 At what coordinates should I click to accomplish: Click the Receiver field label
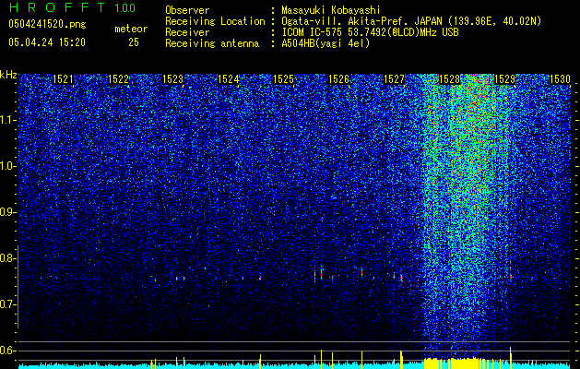[x=187, y=32]
